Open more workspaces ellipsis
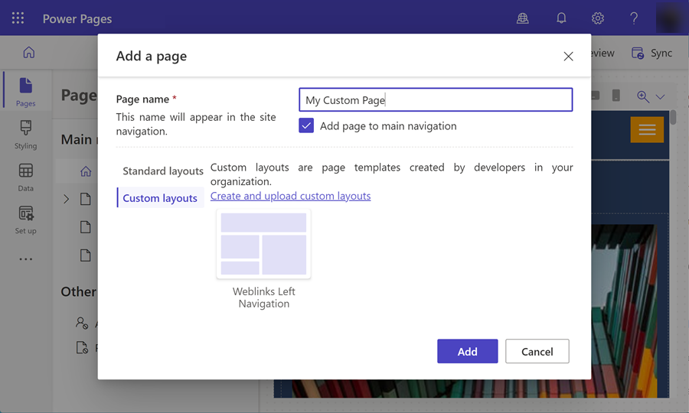Screen dimensions: 689x413 coord(25,259)
